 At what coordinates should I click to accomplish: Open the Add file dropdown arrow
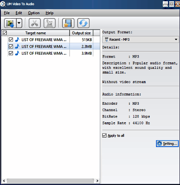[19, 23]
